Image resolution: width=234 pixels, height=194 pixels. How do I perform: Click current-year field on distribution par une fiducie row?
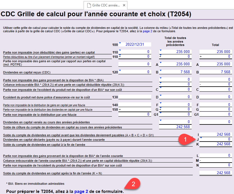[135, 114]
